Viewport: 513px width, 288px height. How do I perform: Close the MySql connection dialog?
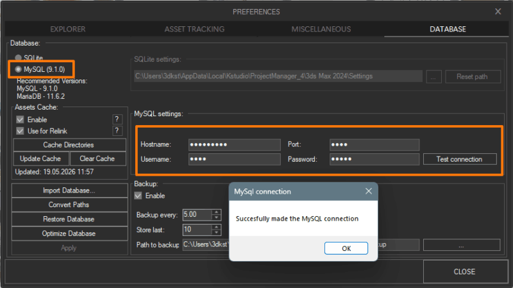click(x=369, y=191)
